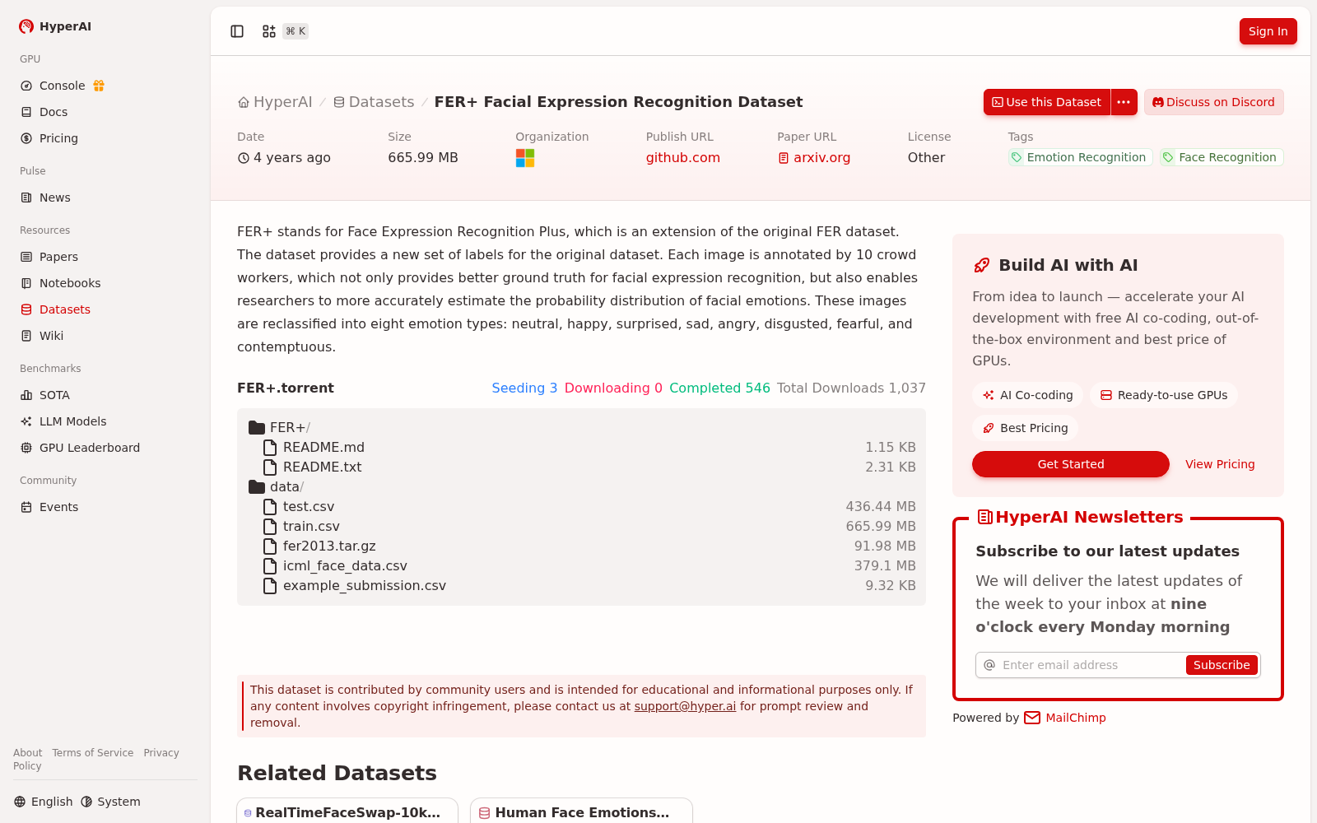1317x823 pixels.
Task: Click the support@hyper.ai email link
Action: 685,706
